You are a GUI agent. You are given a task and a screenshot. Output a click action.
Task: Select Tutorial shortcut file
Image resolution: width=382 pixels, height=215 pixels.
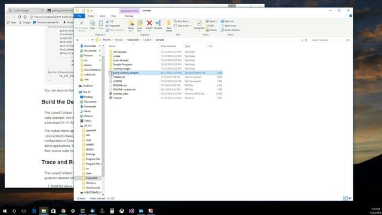pyautogui.click(x=117, y=98)
